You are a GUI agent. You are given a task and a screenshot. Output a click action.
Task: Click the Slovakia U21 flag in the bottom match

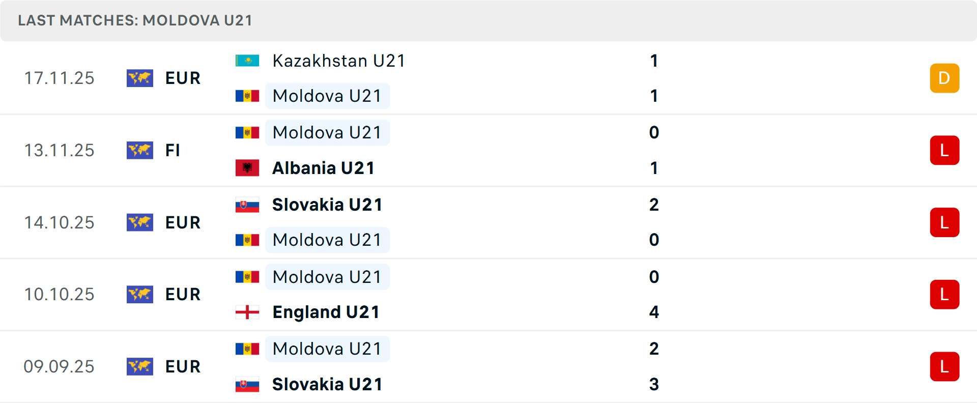point(247,385)
